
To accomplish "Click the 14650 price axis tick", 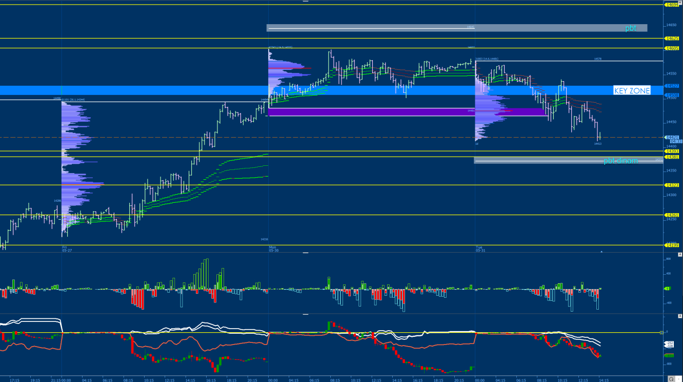I will (x=671, y=25).
